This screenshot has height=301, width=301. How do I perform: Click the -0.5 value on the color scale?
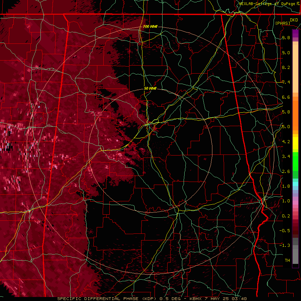tap(285, 231)
